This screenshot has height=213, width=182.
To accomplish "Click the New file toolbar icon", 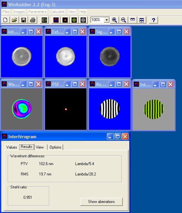I will [x=5, y=20].
